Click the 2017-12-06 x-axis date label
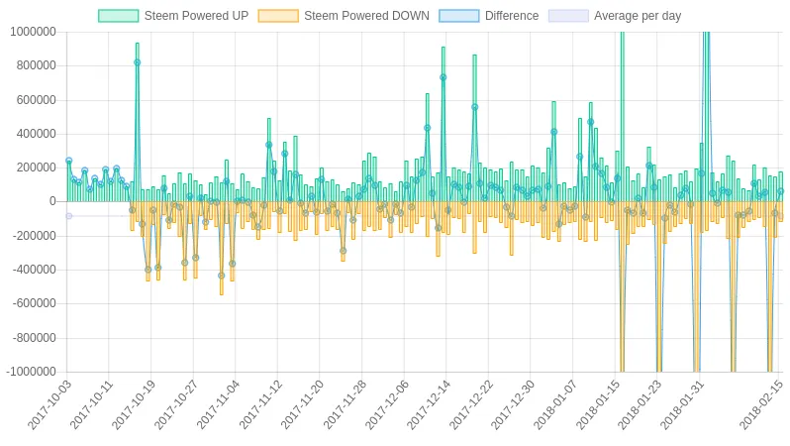Viewport: 790px width, 446px height. 387,405
